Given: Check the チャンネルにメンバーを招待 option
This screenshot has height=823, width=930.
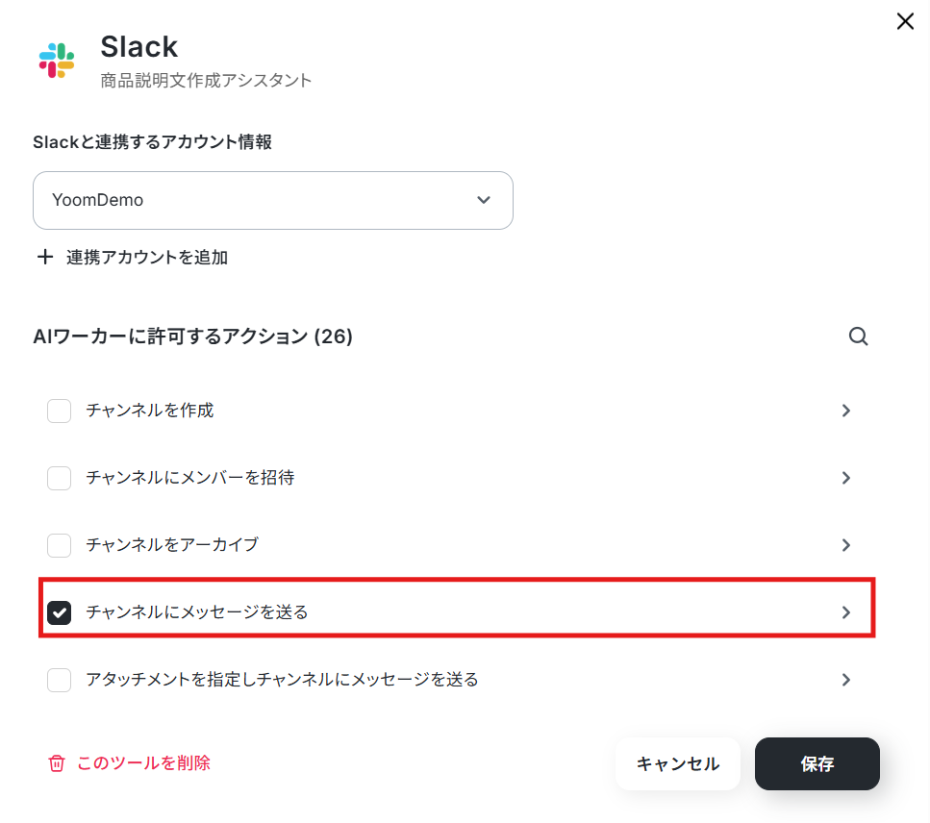Looking at the screenshot, I should tap(60, 478).
